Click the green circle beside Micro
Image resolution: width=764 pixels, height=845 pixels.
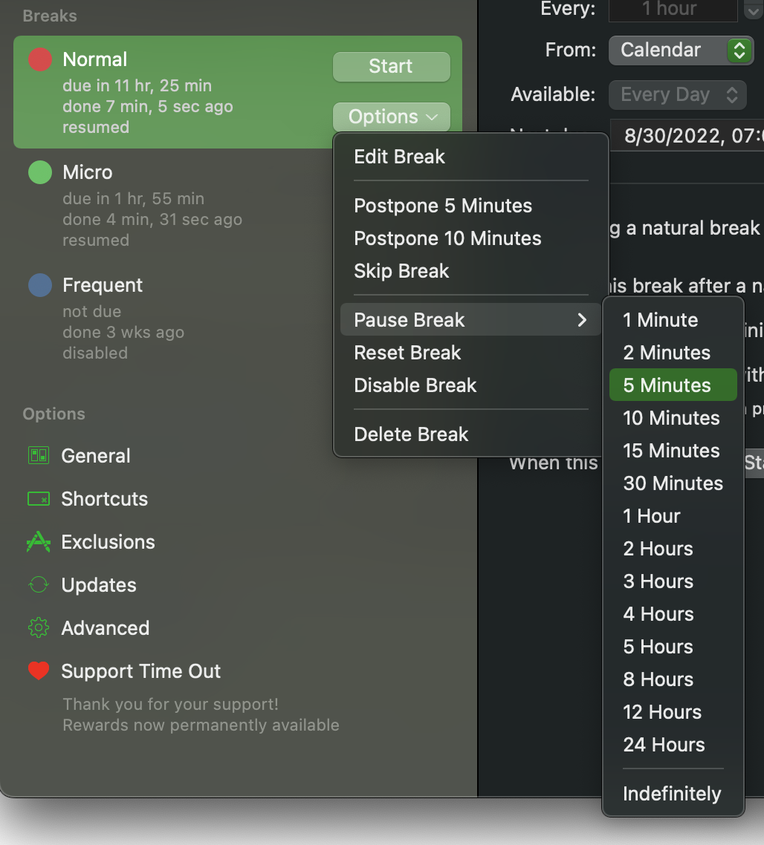[40, 172]
